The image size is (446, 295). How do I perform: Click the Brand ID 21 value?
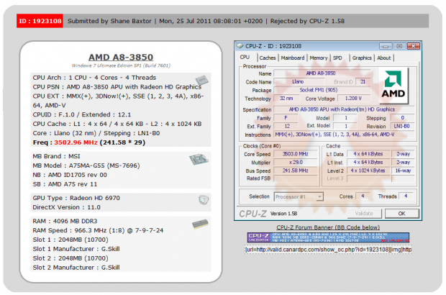pyautogui.click(x=363, y=81)
